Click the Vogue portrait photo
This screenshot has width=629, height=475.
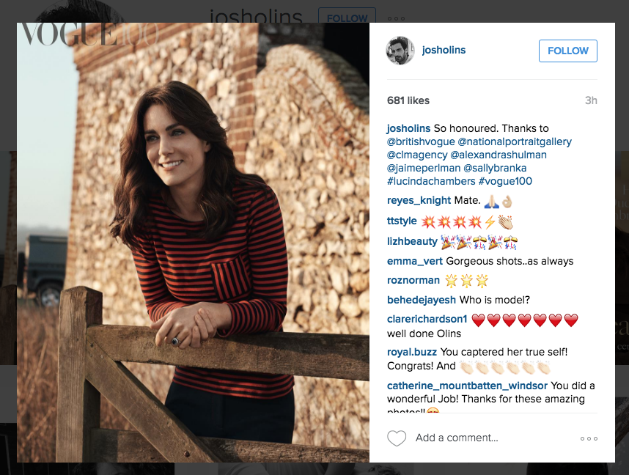pos(193,242)
